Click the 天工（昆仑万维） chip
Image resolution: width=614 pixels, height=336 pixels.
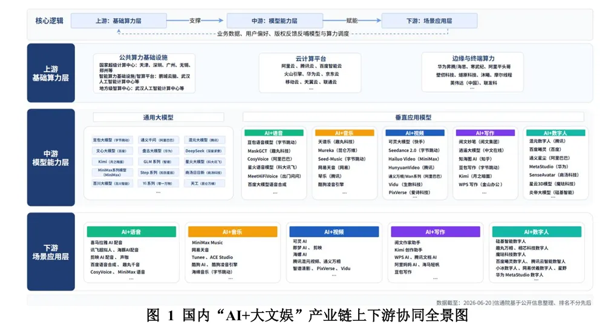click(x=204, y=183)
